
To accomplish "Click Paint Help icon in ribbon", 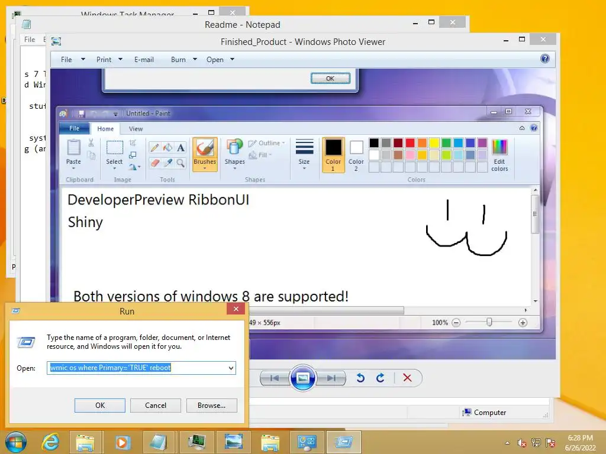I will point(534,128).
